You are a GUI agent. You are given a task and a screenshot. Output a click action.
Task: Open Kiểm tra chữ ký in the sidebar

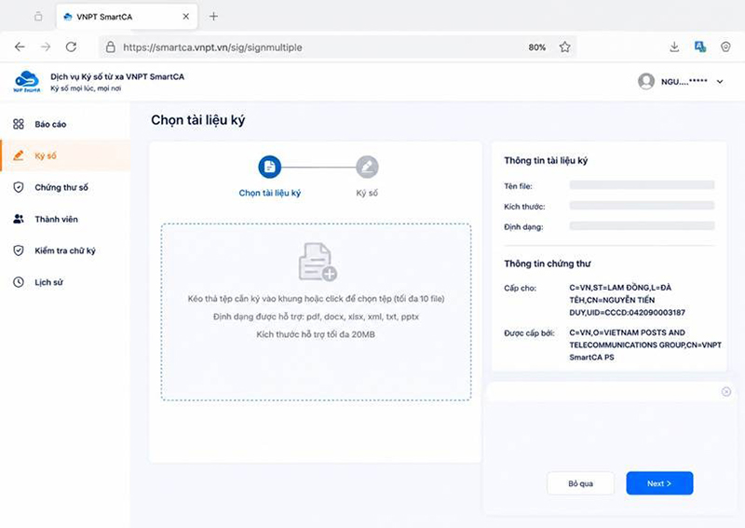pos(65,250)
